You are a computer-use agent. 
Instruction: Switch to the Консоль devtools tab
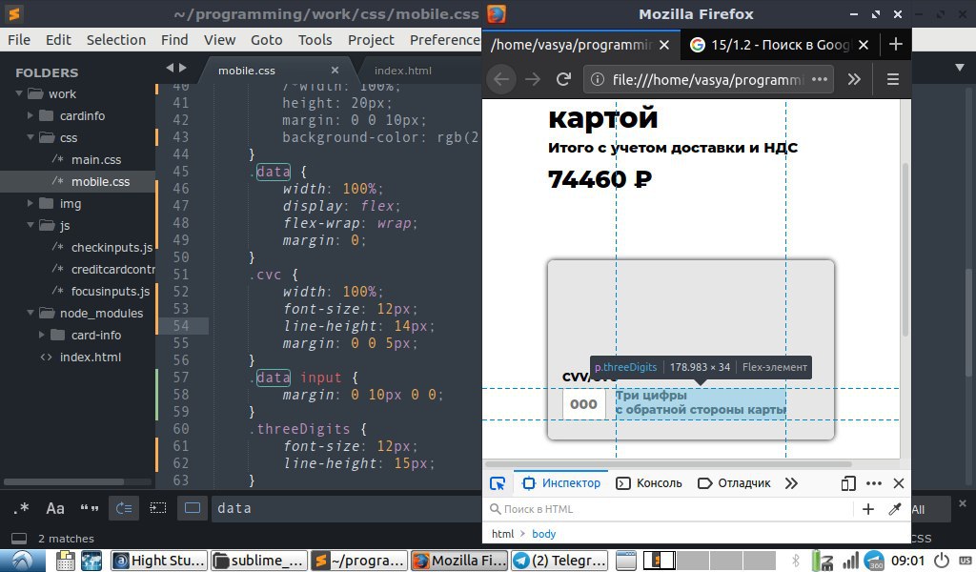tap(648, 483)
